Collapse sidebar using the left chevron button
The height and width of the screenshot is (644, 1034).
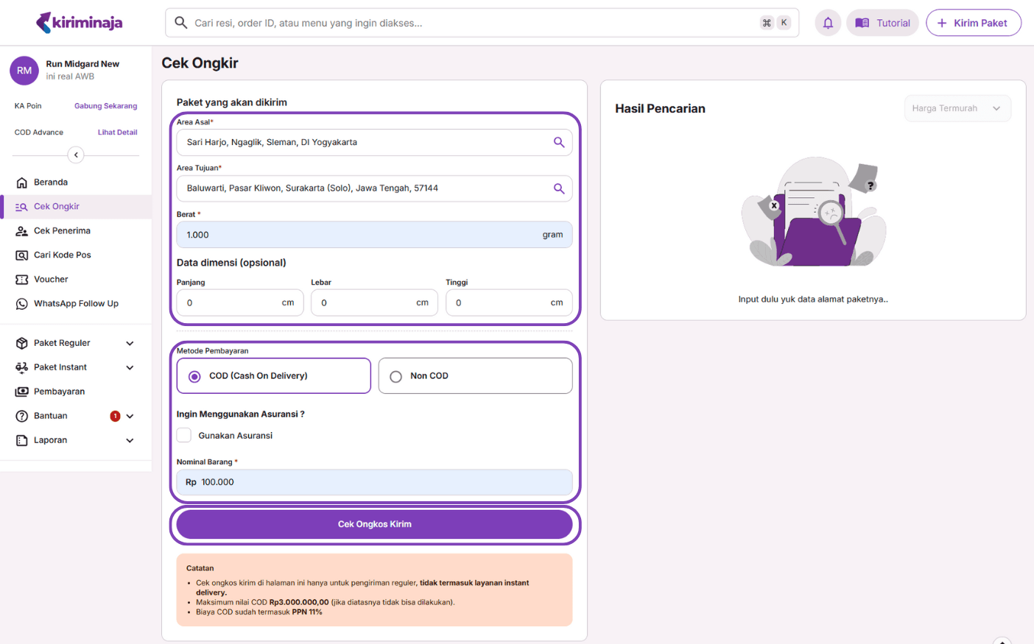click(x=76, y=155)
